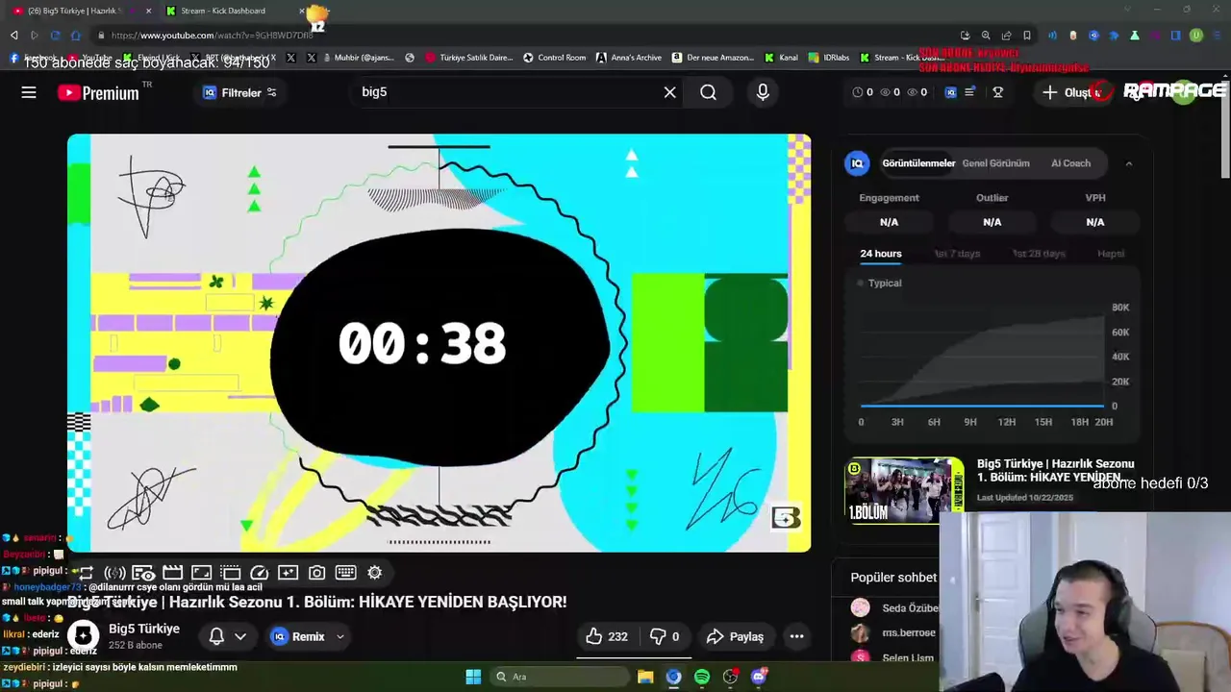Screen dimensions: 1231x692
Task: Open ms.berrose chat user row
Action: (x=894, y=632)
